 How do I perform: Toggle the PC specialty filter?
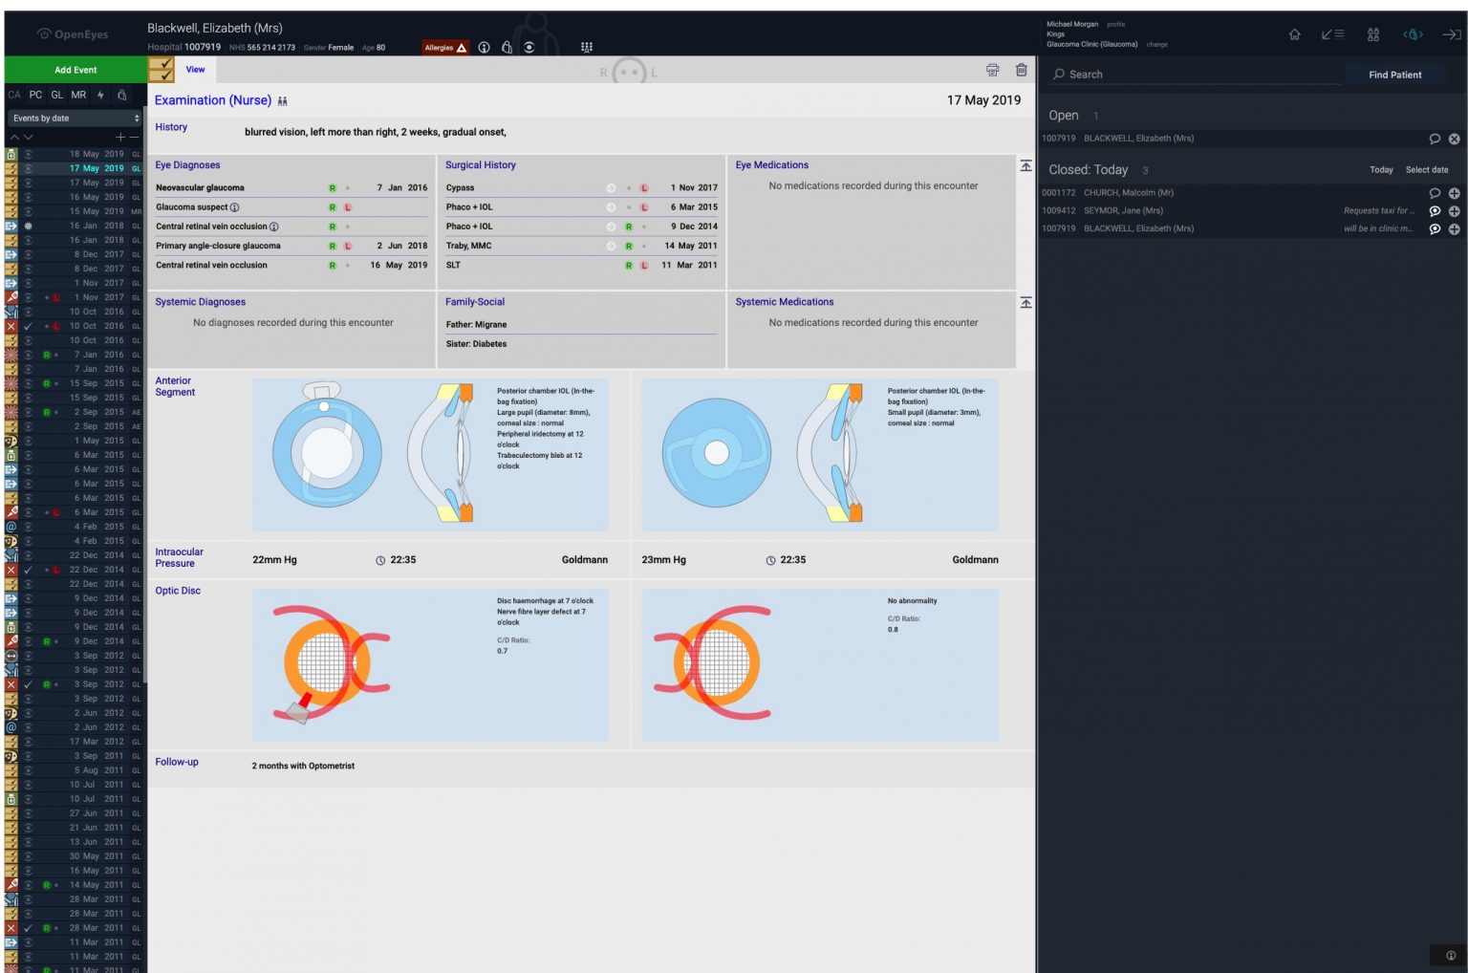click(x=35, y=95)
